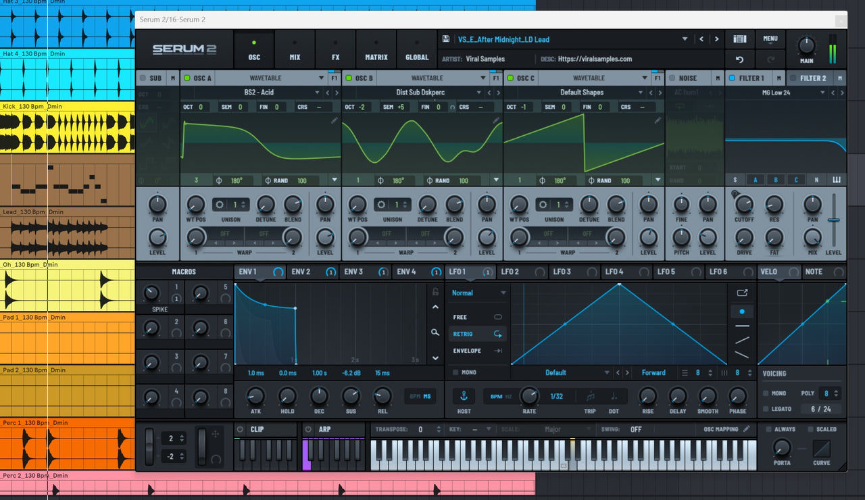Select the LFO ramp down line tool
The height and width of the screenshot is (500, 865).
(x=742, y=355)
